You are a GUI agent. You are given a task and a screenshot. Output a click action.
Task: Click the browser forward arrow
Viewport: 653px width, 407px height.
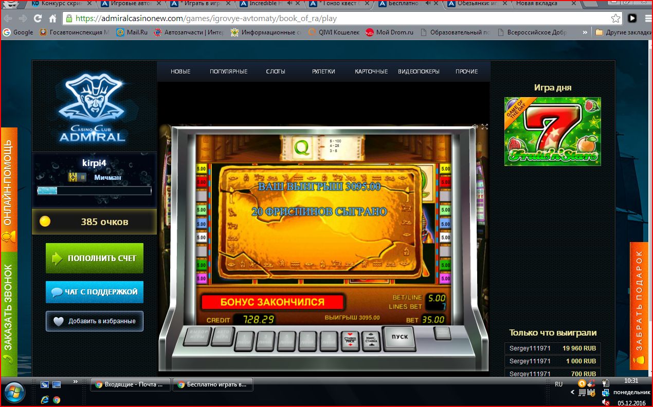(x=23, y=18)
